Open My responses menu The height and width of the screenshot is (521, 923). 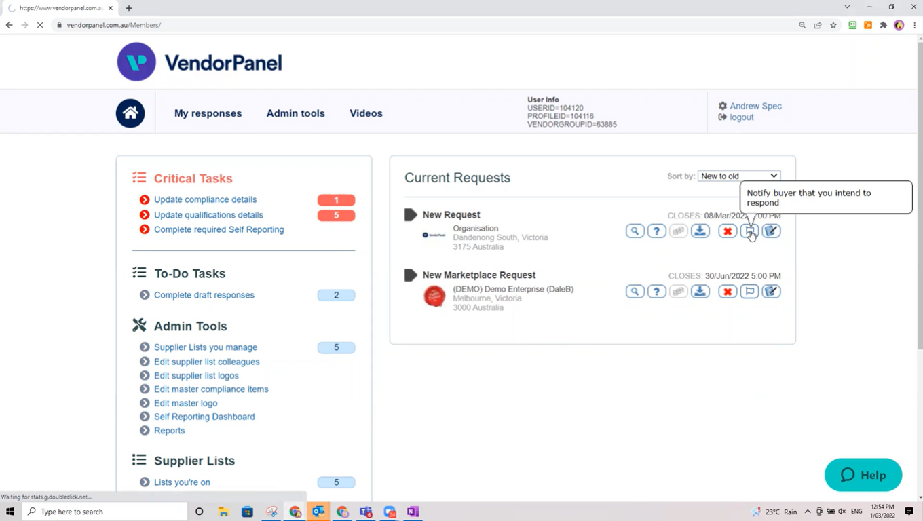point(208,113)
